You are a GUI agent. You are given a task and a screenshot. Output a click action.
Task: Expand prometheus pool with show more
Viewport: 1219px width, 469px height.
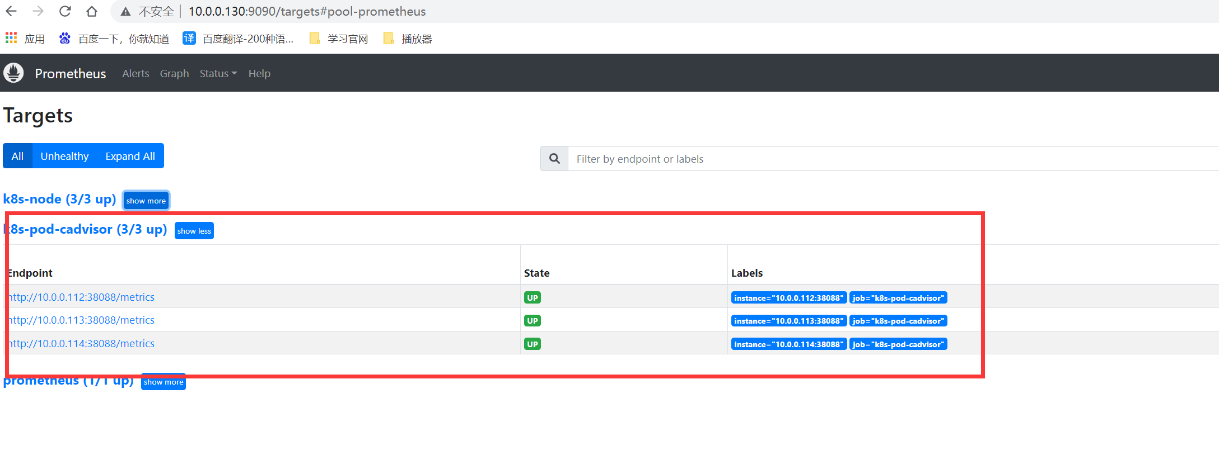click(164, 382)
